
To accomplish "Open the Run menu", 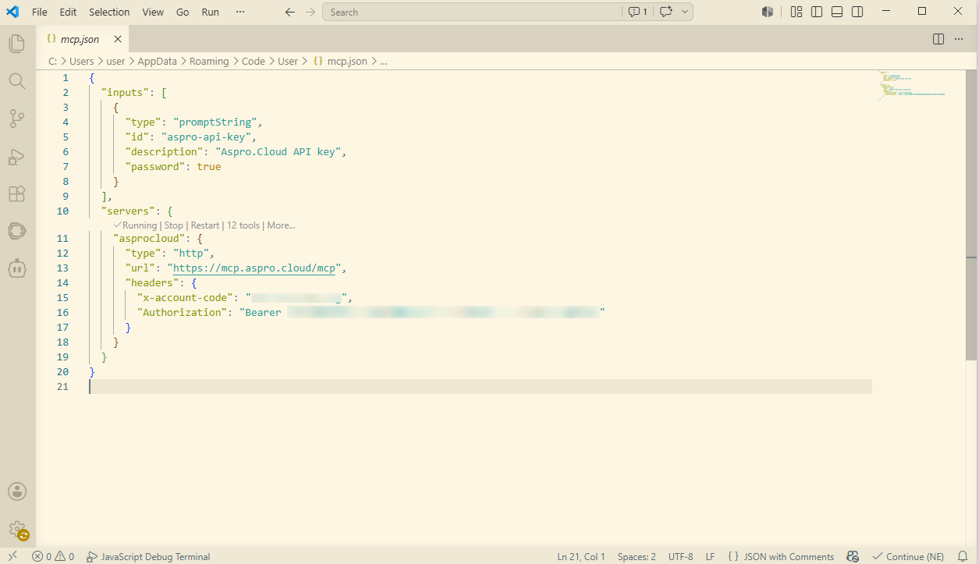I will coord(210,12).
